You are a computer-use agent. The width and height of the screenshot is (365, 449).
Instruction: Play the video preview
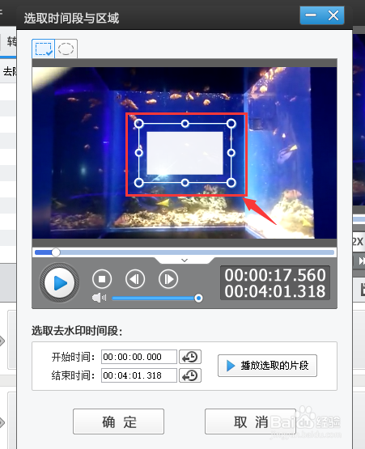[x=59, y=282]
